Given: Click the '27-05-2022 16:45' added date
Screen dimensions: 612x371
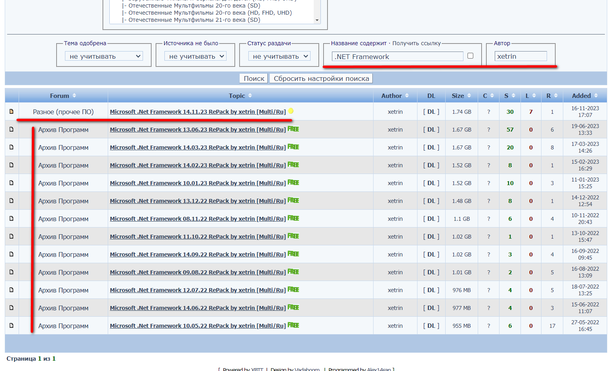Looking at the screenshot, I should point(585,325).
